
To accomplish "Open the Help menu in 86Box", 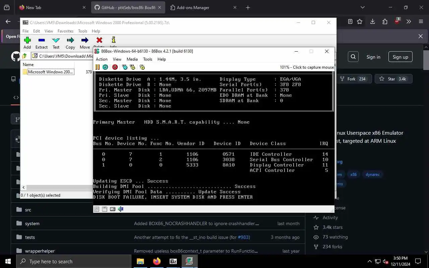I will 162,59.
